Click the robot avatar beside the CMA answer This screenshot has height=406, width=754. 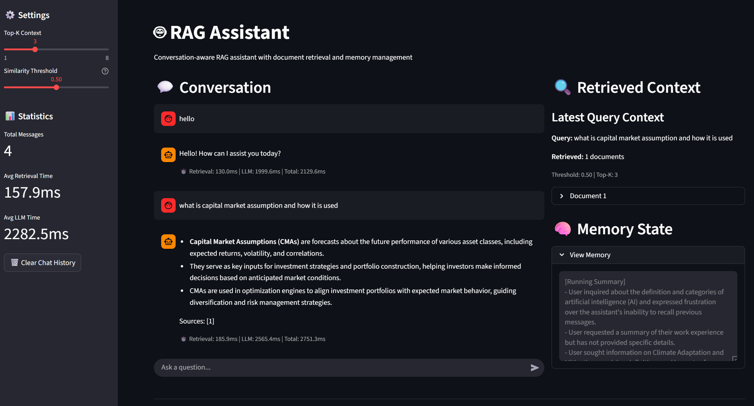[x=168, y=242]
